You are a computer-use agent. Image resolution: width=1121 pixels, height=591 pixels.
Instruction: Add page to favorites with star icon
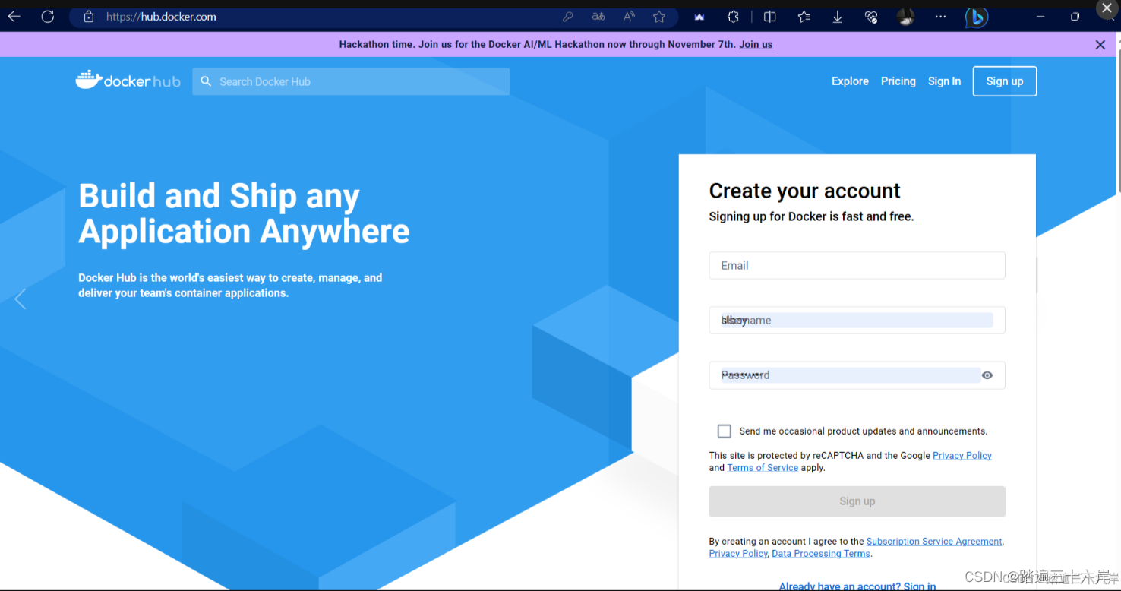pos(658,16)
